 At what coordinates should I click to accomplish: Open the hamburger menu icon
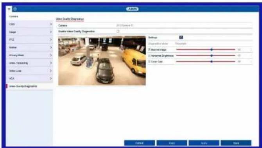(9, 9)
